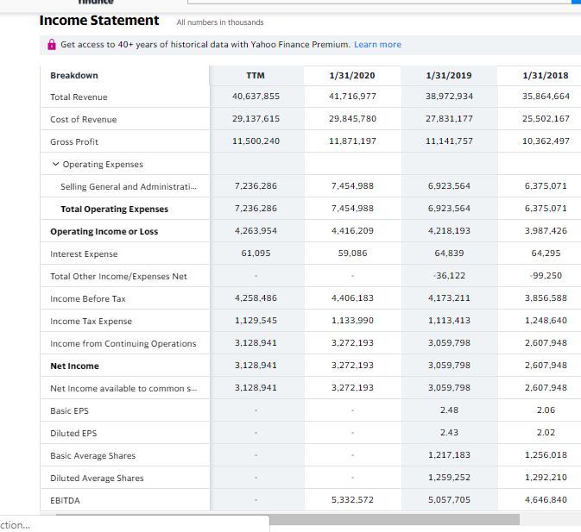The width and height of the screenshot is (581, 532).
Task: Click the horizontal scrollbar below the table
Action: pos(287,519)
